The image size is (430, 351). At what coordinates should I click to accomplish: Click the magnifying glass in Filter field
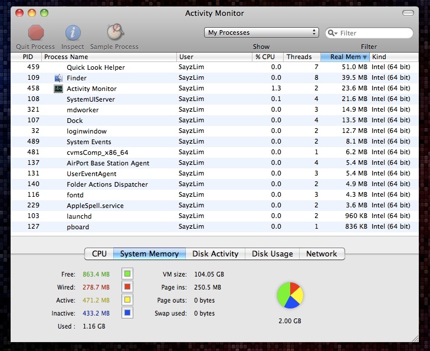(333, 33)
